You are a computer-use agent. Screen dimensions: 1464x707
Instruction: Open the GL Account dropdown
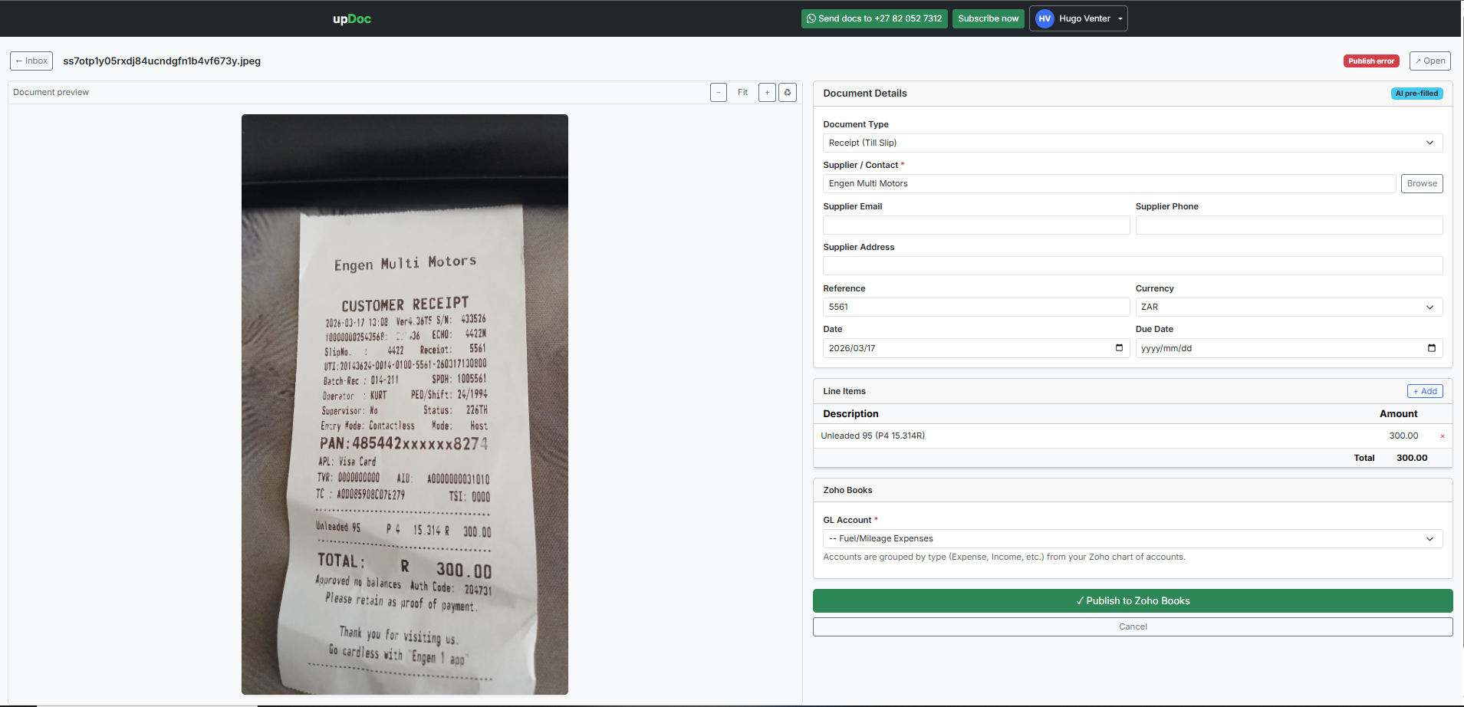[x=1133, y=538]
